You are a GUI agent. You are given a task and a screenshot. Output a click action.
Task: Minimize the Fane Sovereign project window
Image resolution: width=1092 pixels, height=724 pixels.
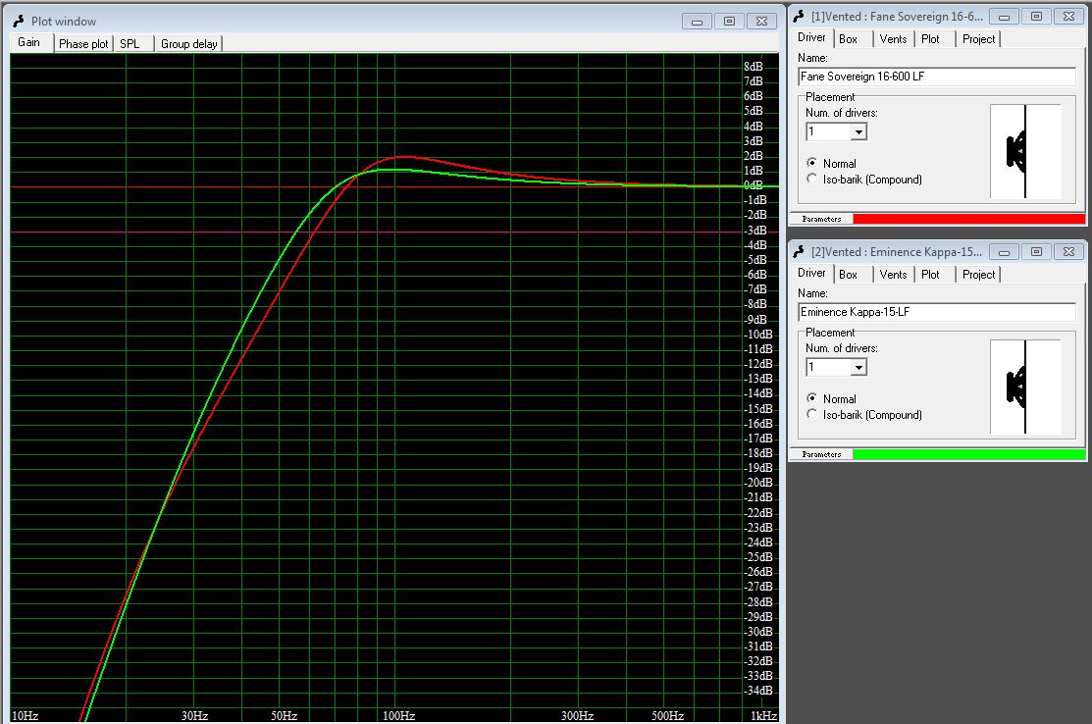coord(1006,17)
